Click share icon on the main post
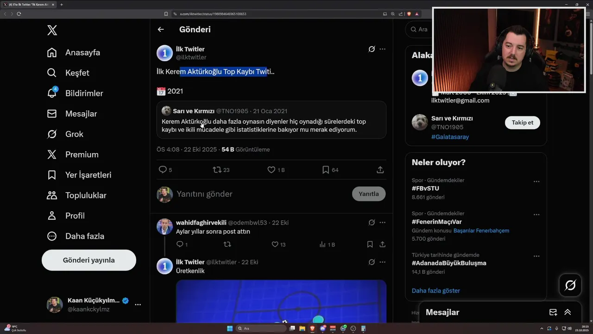The height and width of the screenshot is (334, 593). [x=380, y=170]
